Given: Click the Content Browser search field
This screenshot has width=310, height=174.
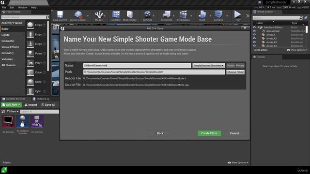Looking at the screenshot, I should click(x=40, y=112).
